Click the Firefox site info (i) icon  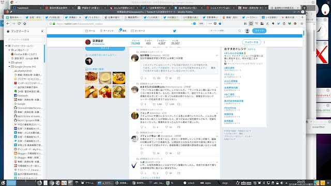[x=50, y=24]
